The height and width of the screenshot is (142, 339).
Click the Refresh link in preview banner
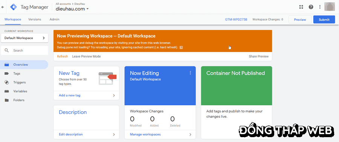(62, 56)
